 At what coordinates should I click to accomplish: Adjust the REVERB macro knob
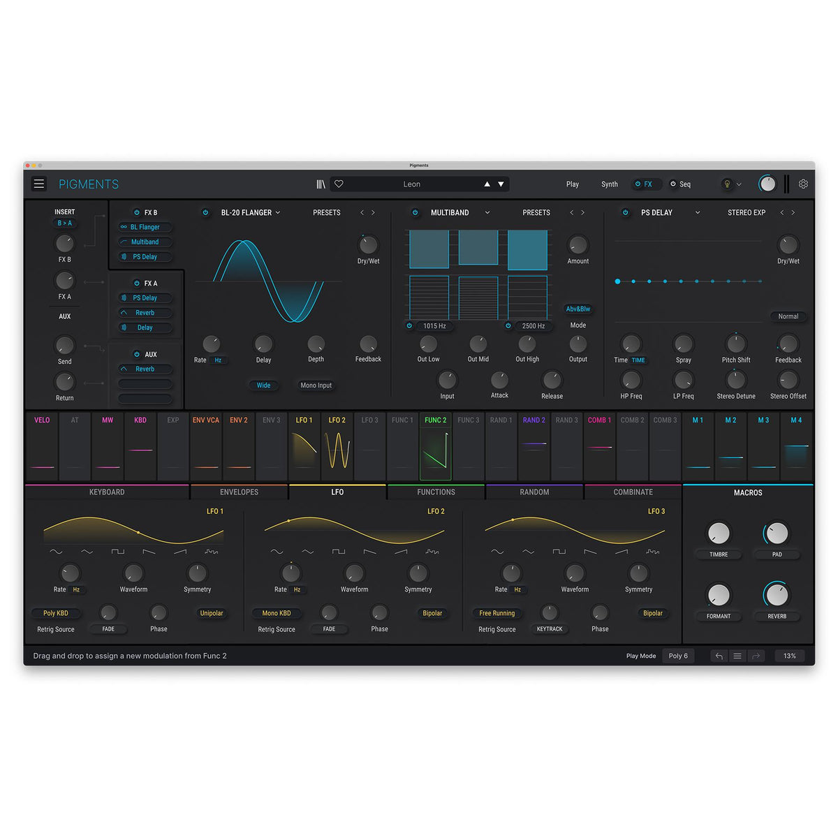point(777,595)
